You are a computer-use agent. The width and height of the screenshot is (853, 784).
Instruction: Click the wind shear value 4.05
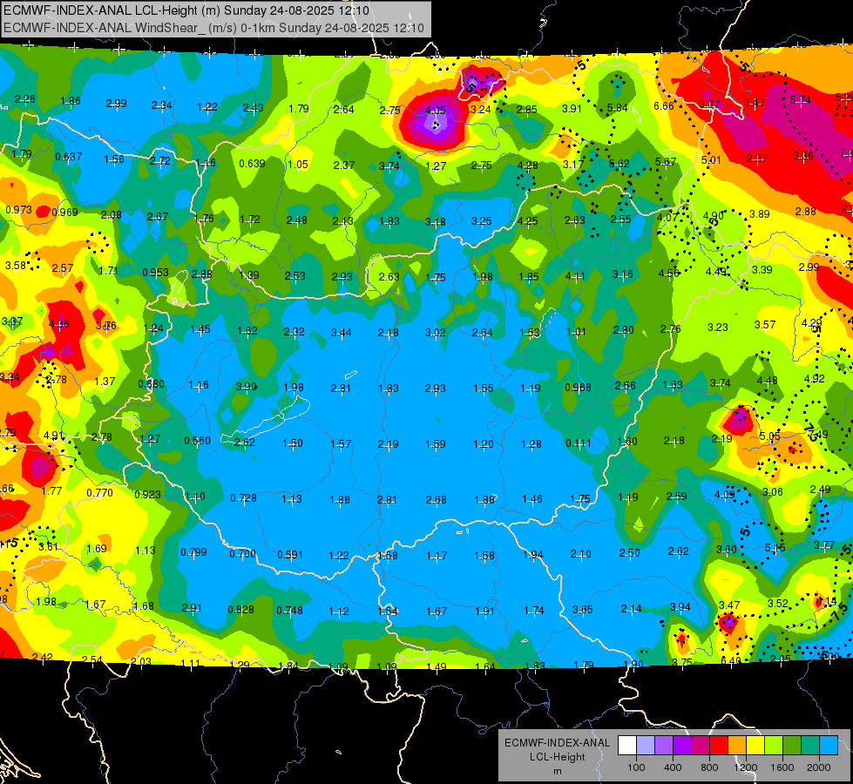pos(435,111)
